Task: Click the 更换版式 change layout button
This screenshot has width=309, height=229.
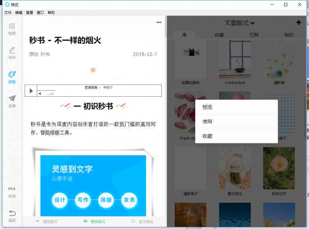Action: click(94, 222)
